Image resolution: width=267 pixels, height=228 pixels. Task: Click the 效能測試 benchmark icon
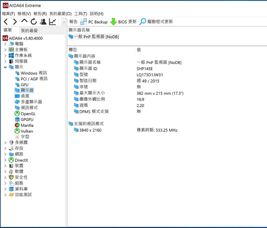click(11, 195)
